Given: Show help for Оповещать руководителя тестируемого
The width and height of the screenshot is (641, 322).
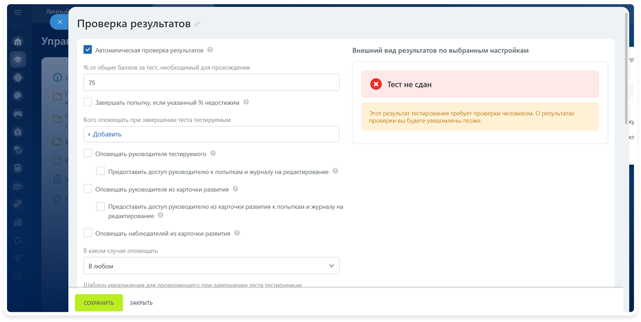Looking at the screenshot, I should [x=213, y=153].
